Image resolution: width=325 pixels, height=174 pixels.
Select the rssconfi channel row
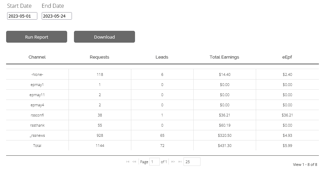point(162,115)
